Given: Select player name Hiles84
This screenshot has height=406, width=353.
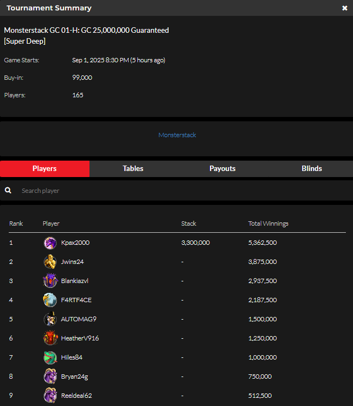Looking at the screenshot, I should coord(71,357).
